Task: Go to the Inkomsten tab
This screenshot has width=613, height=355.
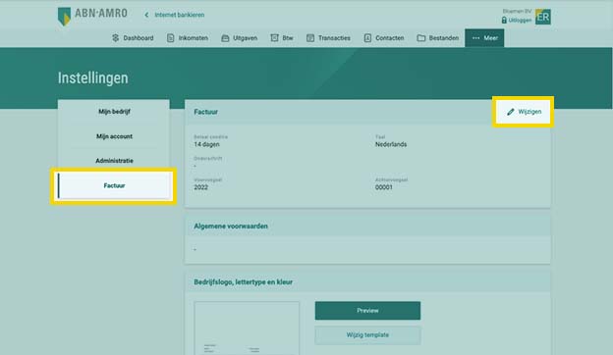Action: 188,38
